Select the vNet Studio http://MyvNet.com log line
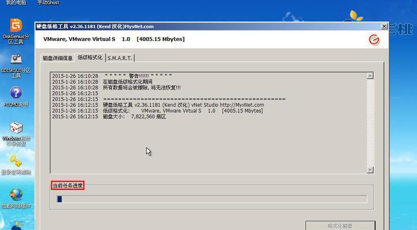Screen dimensions: 417x230 pyautogui.click(x=158, y=105)
